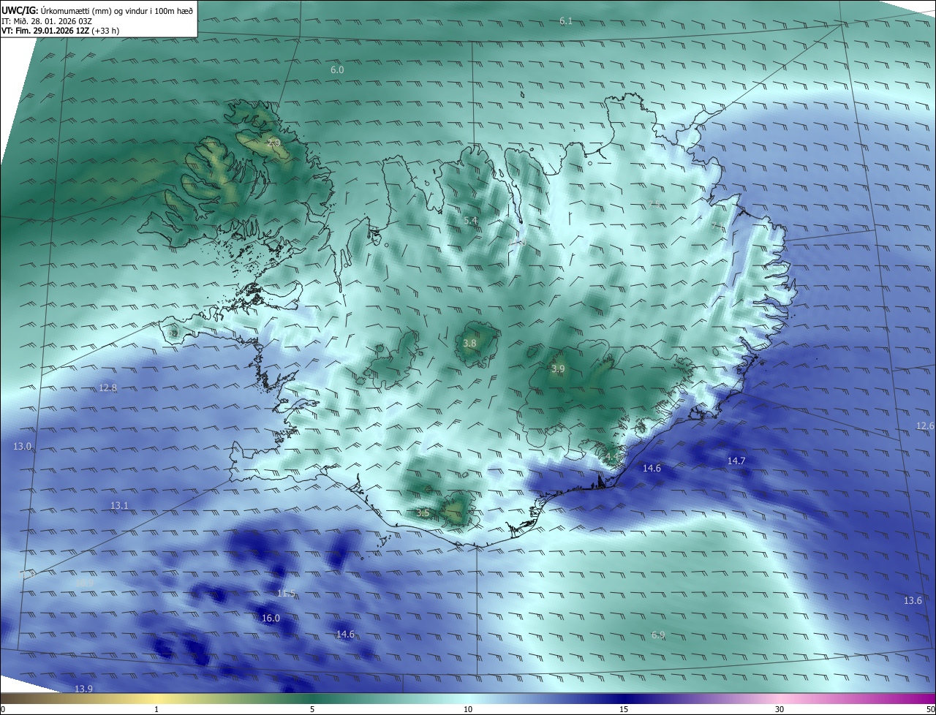Click the 0 tick on the colour scale

(x=3, y=709)
